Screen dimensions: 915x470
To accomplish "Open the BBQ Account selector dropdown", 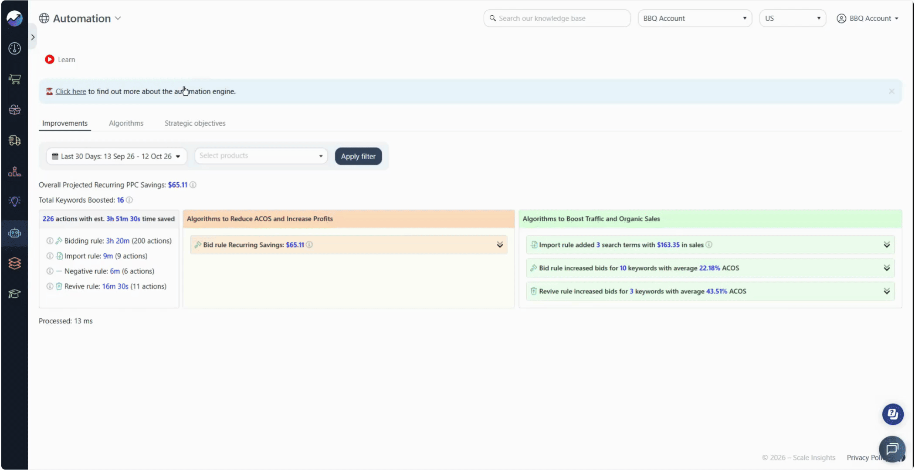I will 695,18.
